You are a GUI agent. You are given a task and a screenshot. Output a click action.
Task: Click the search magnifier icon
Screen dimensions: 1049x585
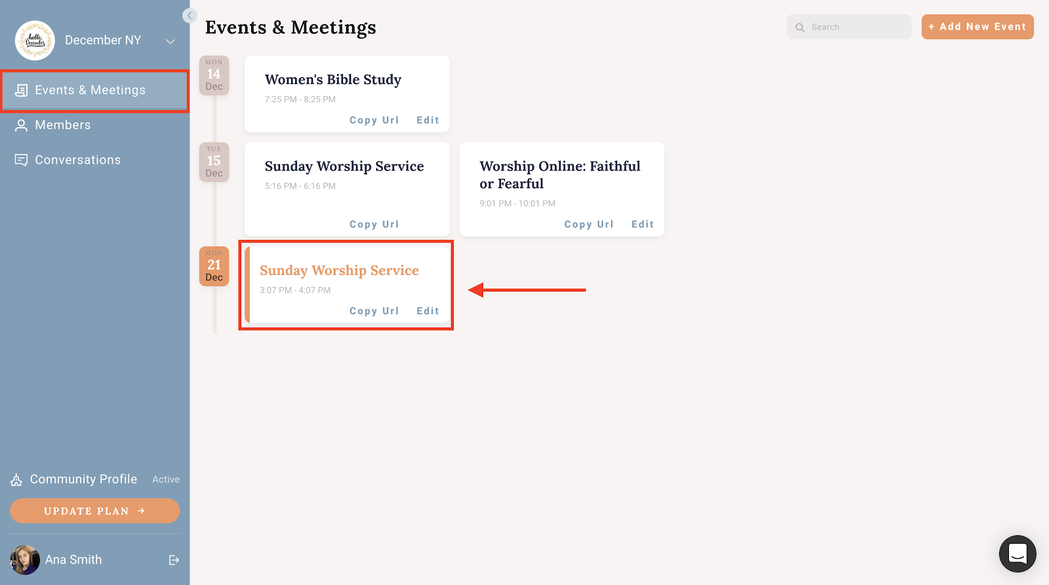(x=800, y=28)
